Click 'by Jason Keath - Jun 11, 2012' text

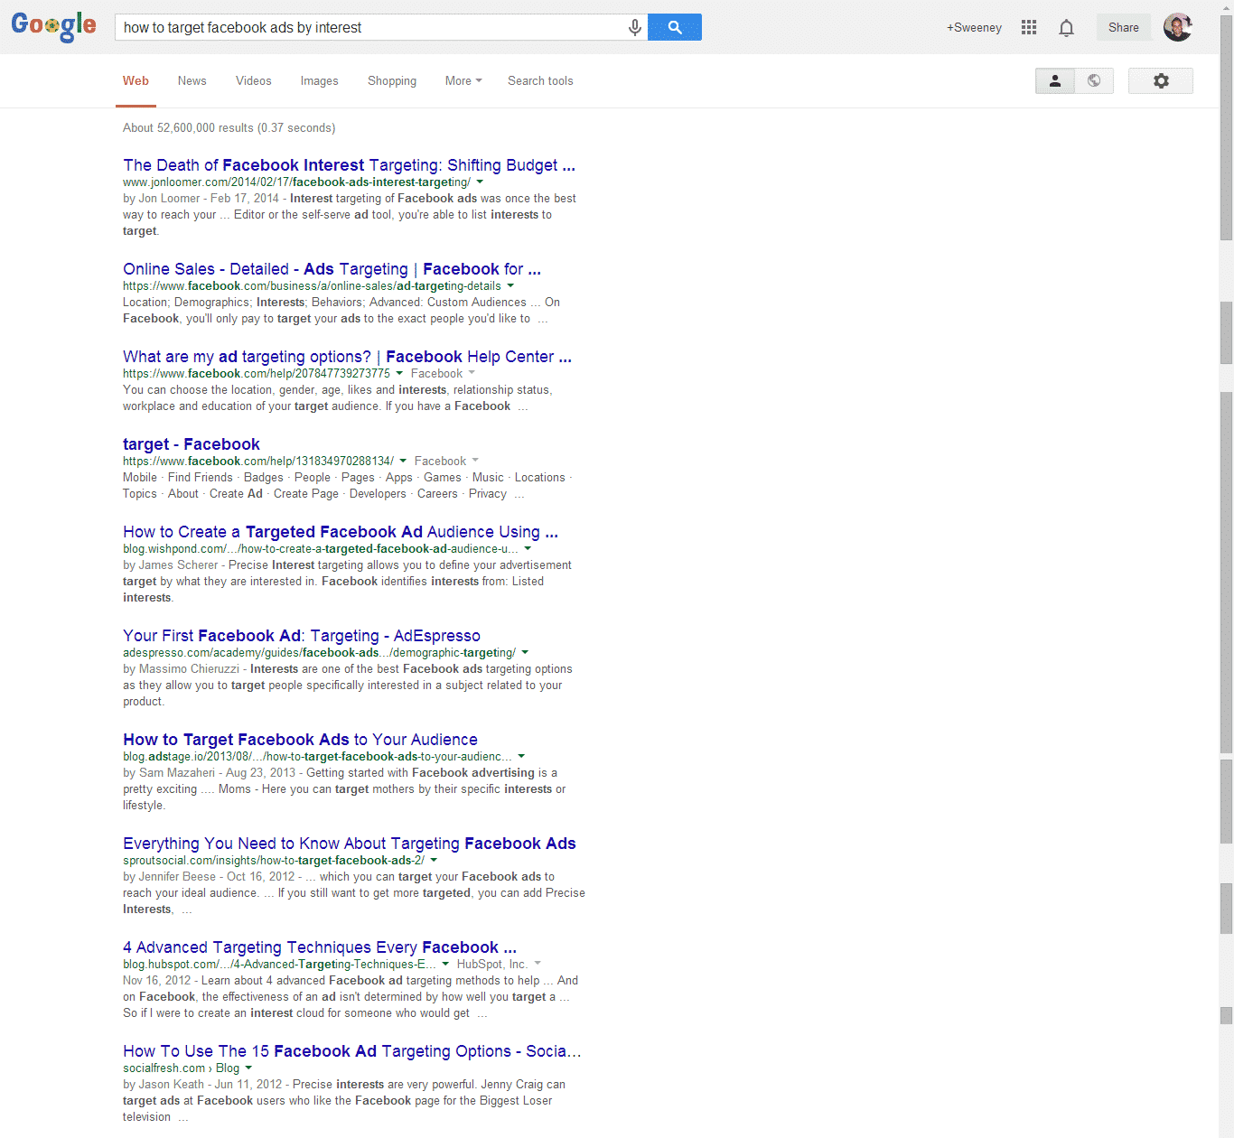click(x=202, y=1085)
